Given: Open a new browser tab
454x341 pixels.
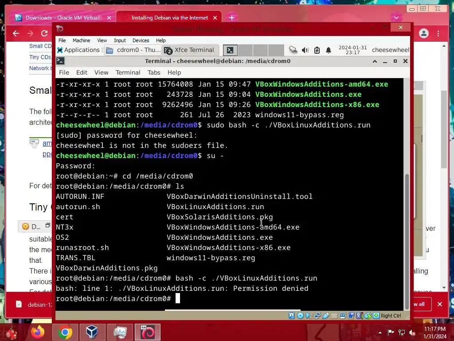Looking at the screenshot, I should coord(231,18).
